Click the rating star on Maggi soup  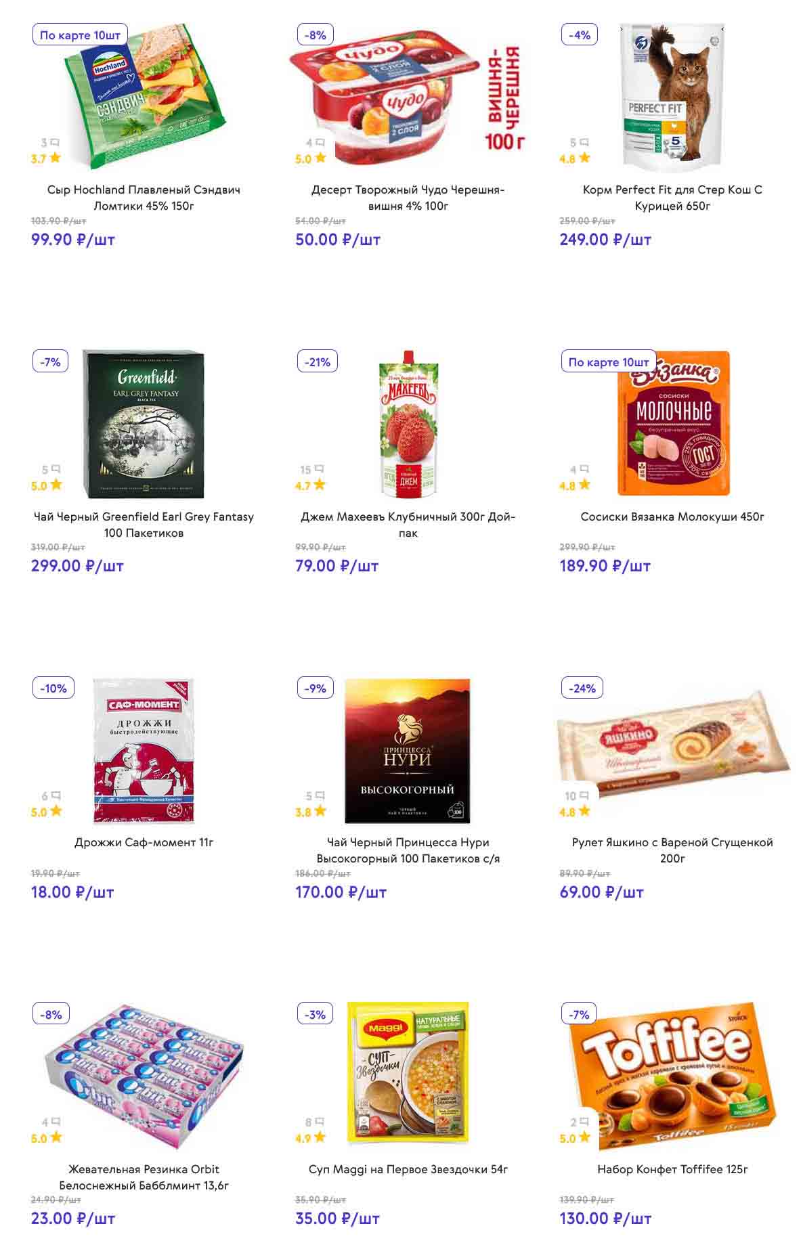click(320, 1137)
